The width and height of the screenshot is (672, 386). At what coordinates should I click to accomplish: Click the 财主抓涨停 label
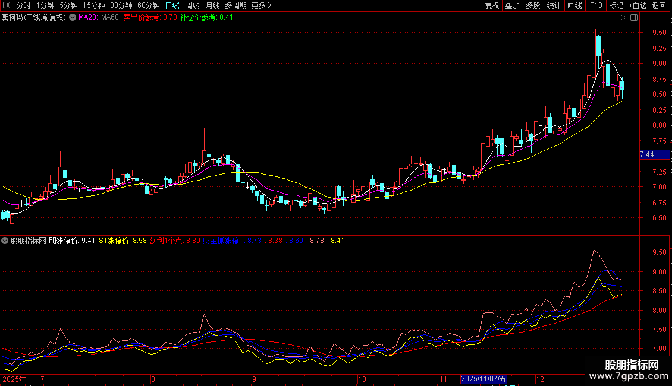pos(221,241)
